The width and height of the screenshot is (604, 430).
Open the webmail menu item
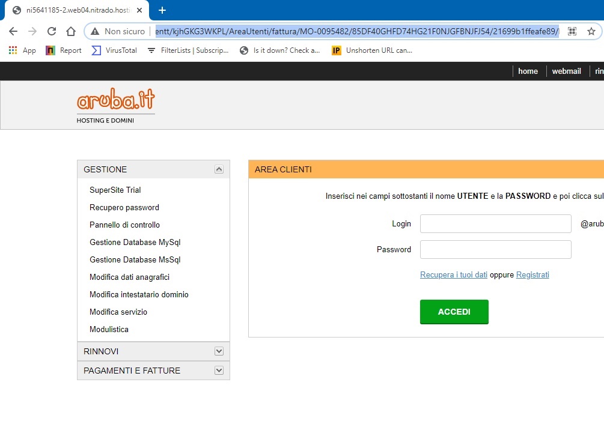566,71
